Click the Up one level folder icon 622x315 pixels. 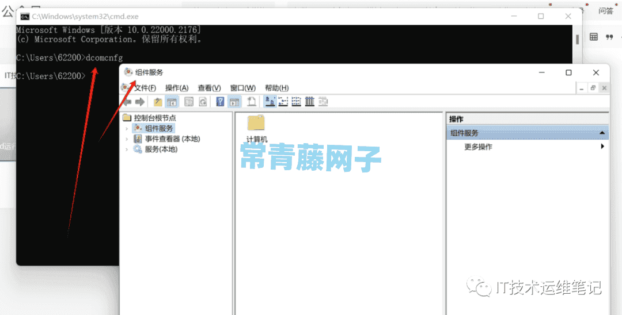(x=158, y=102)
